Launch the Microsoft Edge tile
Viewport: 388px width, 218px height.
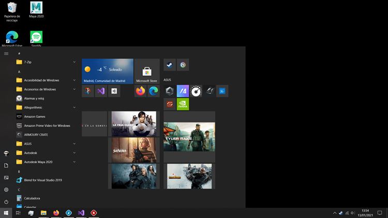(x=154, y=91)
